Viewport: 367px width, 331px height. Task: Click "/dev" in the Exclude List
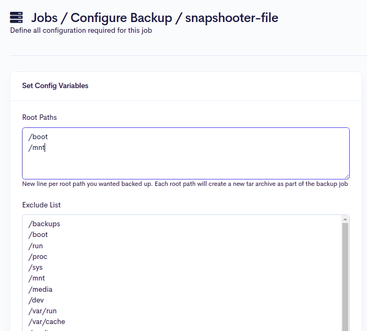click(36, 300)
